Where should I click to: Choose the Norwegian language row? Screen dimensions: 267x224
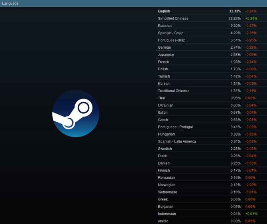click(211, 185)
